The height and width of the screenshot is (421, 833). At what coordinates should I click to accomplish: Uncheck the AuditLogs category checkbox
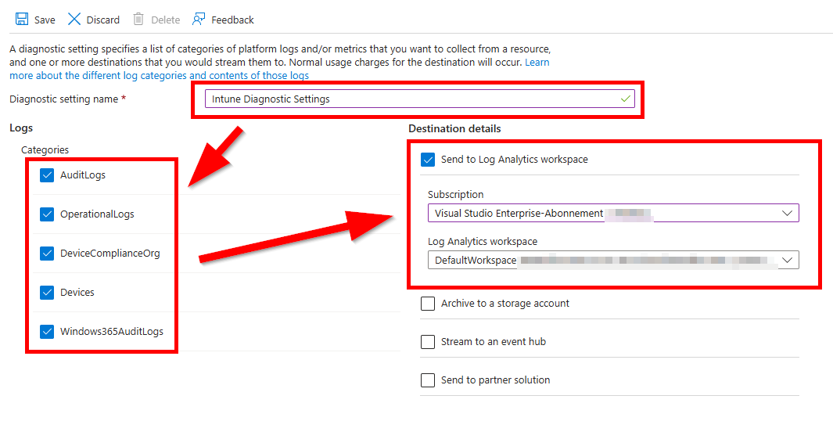tap(47, 175)
